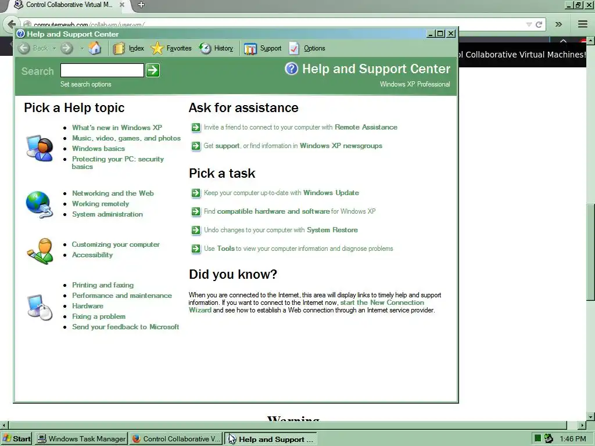
Task: Open Send your feedback to Microsoft
Action: click(126, 327)
